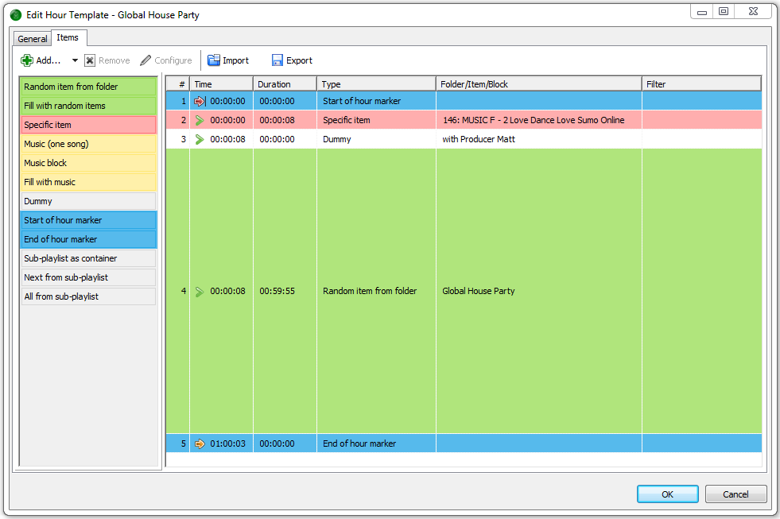
Task: Click the Configure pencil button
Action: coord(165,60)
